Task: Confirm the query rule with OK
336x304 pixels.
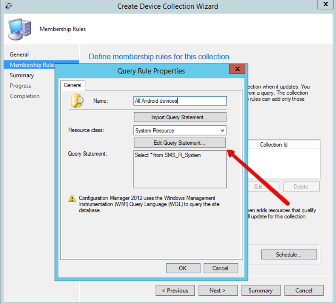Action: click(x=183, y=268)
